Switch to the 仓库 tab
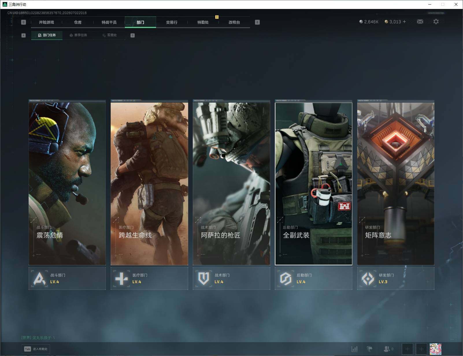Viewport: 463px width, 356px height. coord(78,22)
